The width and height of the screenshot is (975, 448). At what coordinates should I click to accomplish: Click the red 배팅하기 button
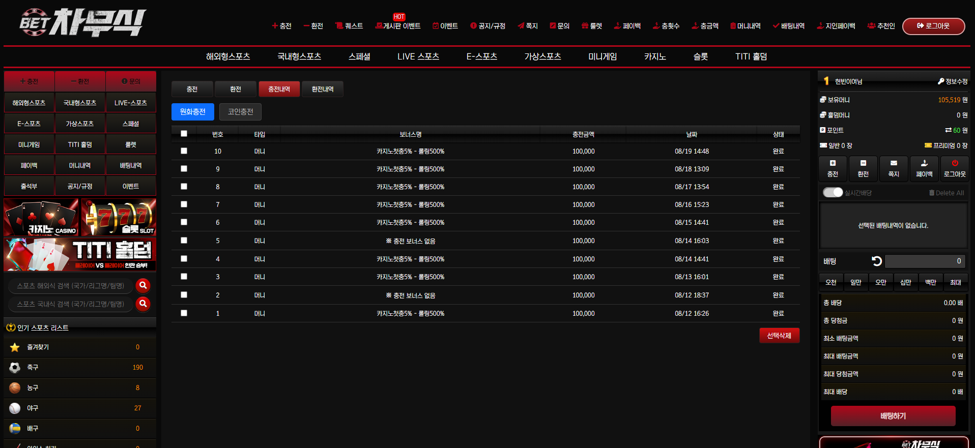click(893, 416)
